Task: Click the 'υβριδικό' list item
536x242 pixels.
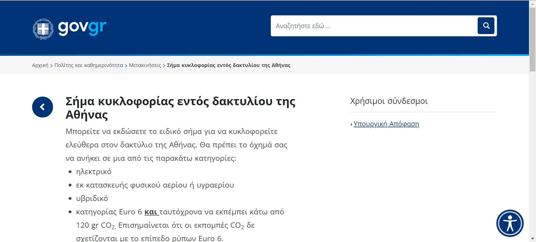Action: pos(92,198)
